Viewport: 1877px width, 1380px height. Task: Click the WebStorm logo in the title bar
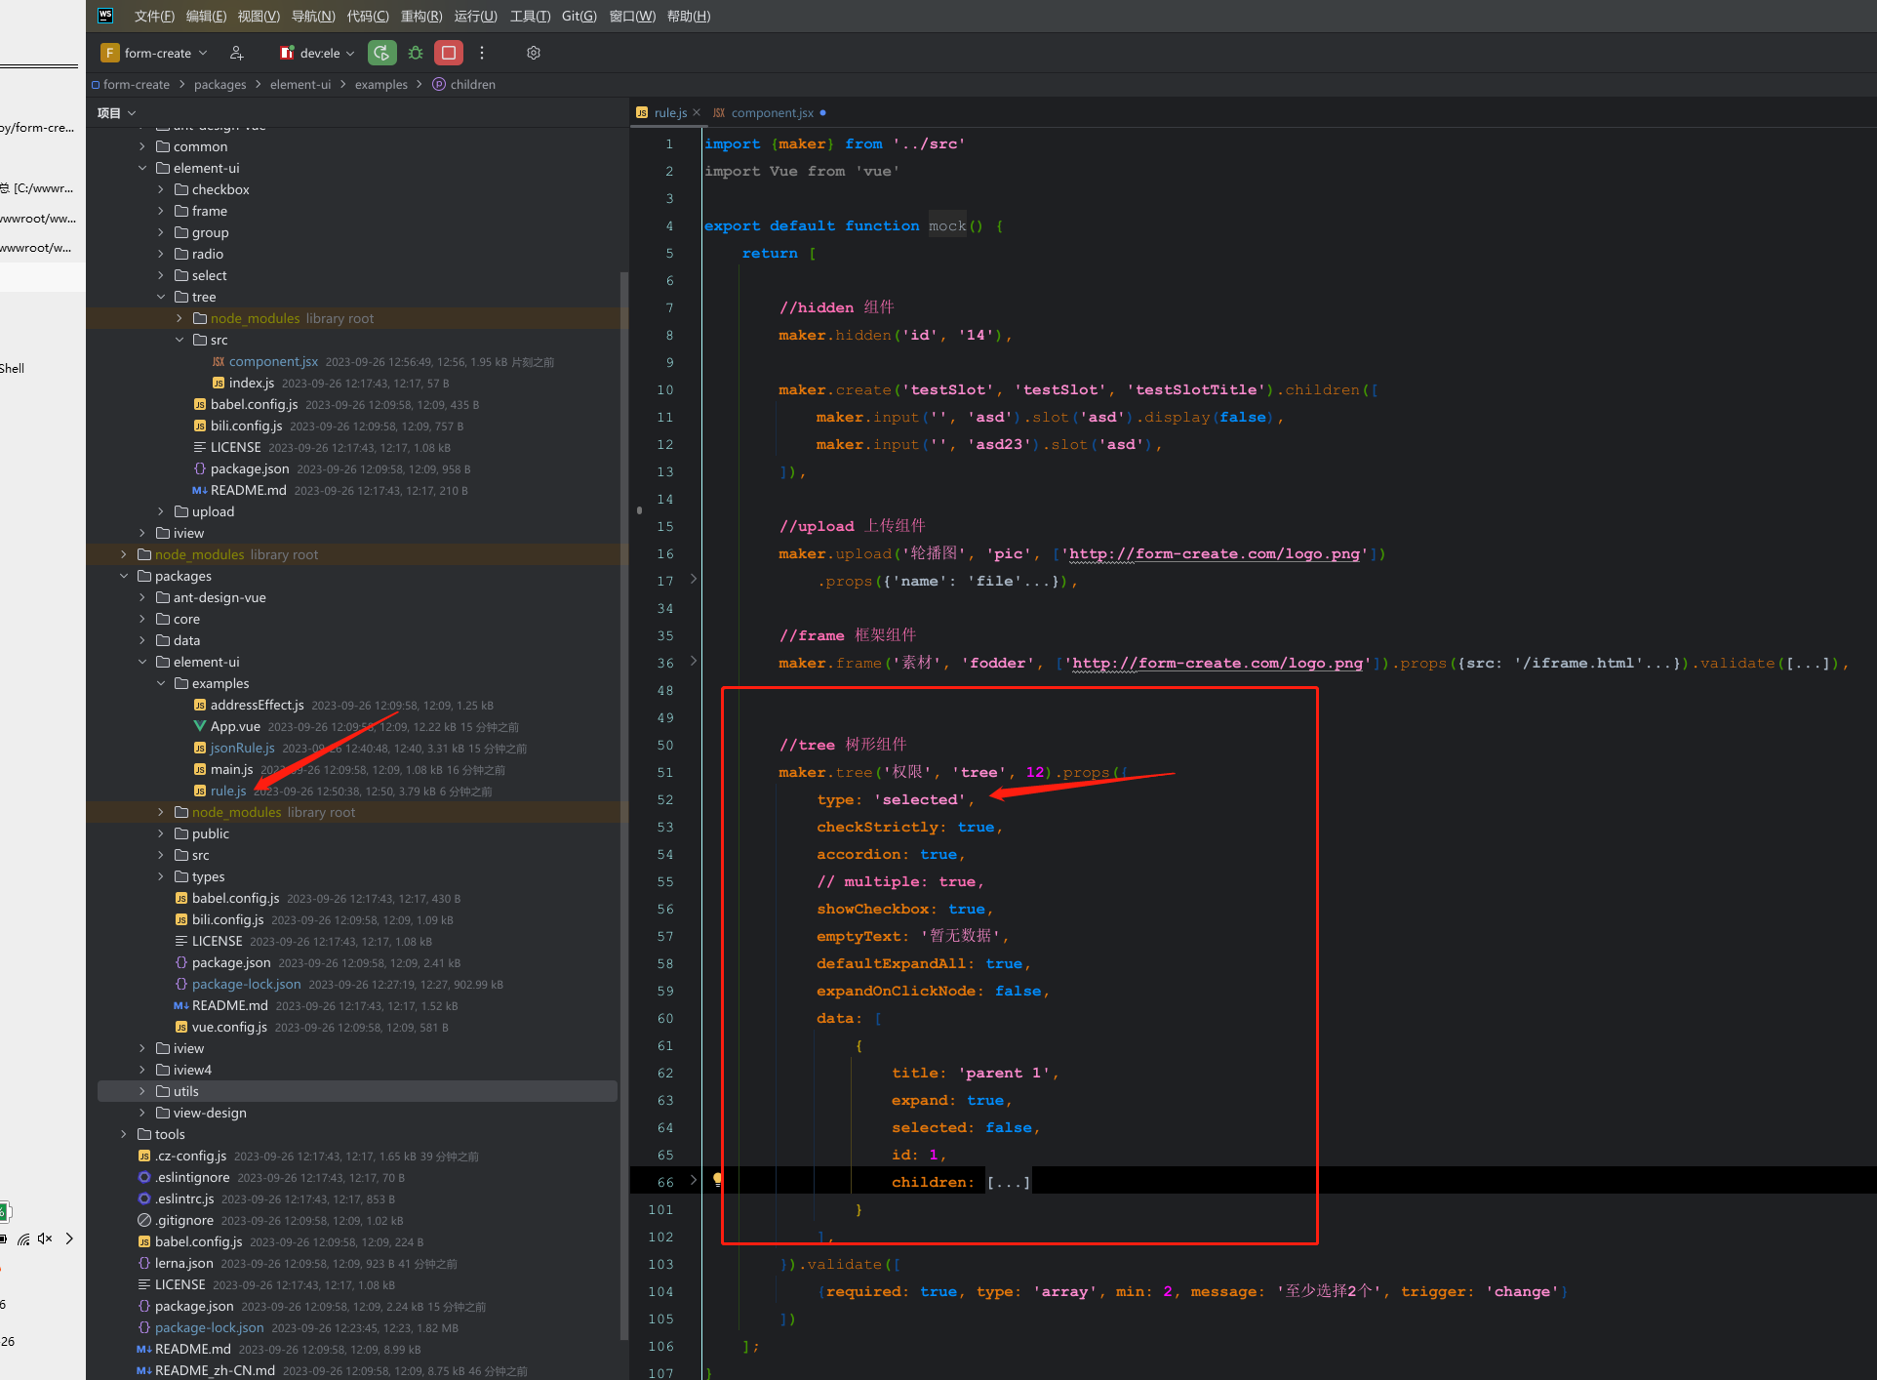click(x=104, y=16)
